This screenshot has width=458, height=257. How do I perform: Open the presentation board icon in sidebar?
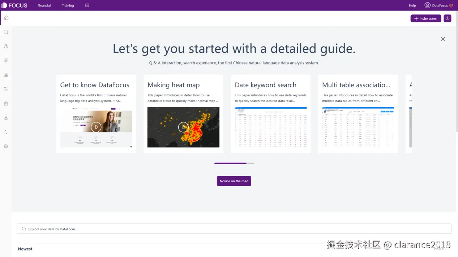[x=6, y=61]
